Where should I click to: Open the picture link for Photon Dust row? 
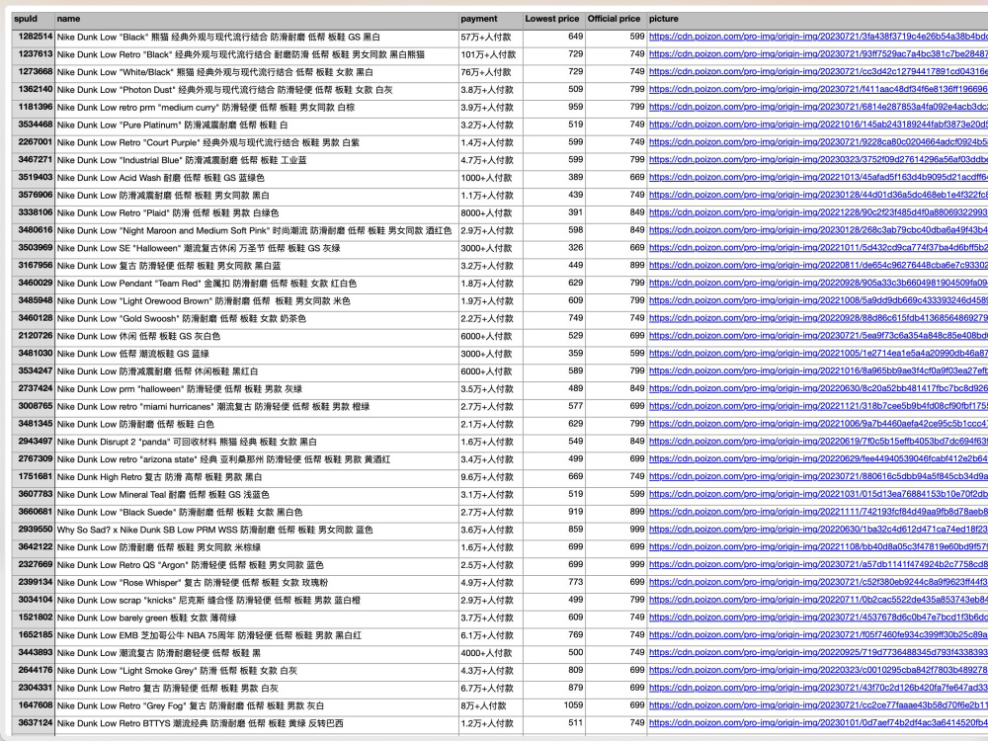click(818, 90)
